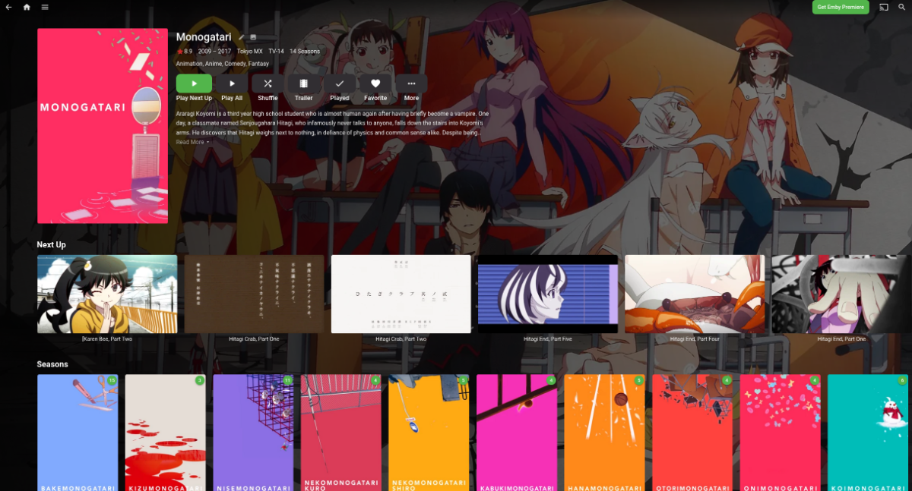Toggle the Favorite heart
Image resolution: width=912 pixels, height=491 pixels.
(x=375, y=83)
